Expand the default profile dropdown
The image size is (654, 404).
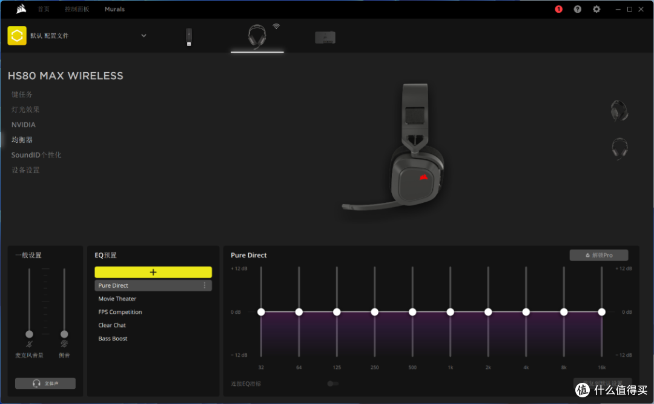(144, 36)
